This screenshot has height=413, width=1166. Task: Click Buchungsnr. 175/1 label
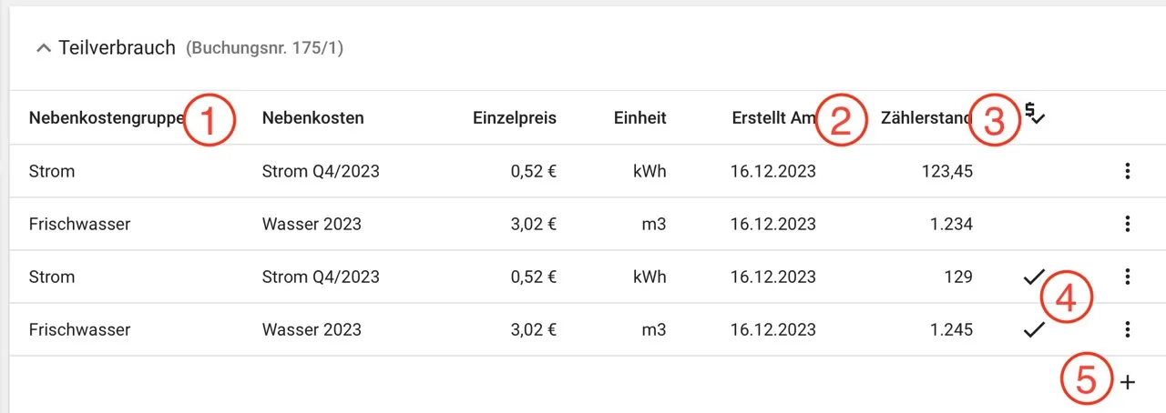264,48
